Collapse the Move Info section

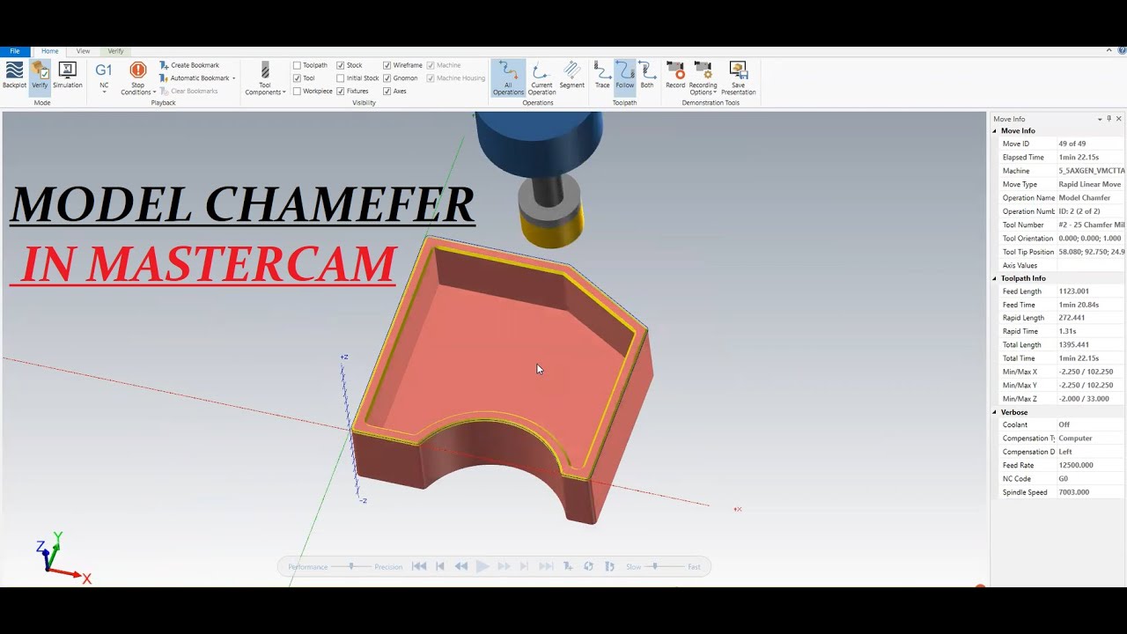995,131
